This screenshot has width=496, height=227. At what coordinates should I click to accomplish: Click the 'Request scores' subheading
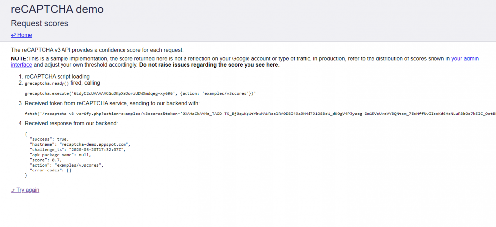(40, 23)
